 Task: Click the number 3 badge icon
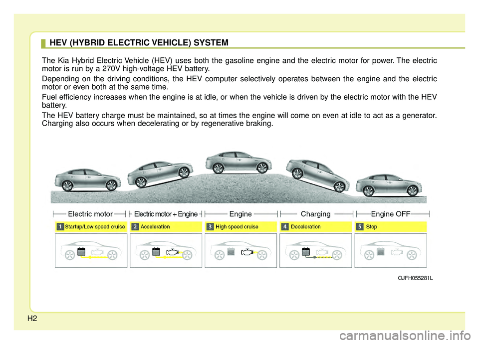210,227
